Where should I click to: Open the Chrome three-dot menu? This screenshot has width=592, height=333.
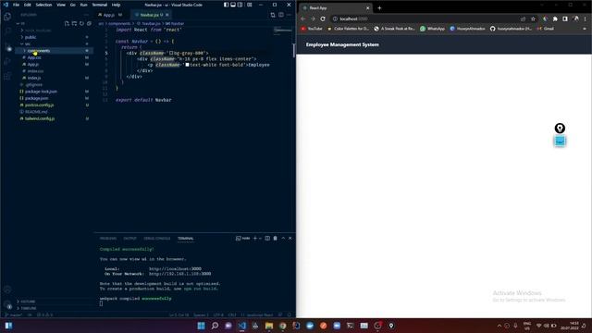point(586,18)
